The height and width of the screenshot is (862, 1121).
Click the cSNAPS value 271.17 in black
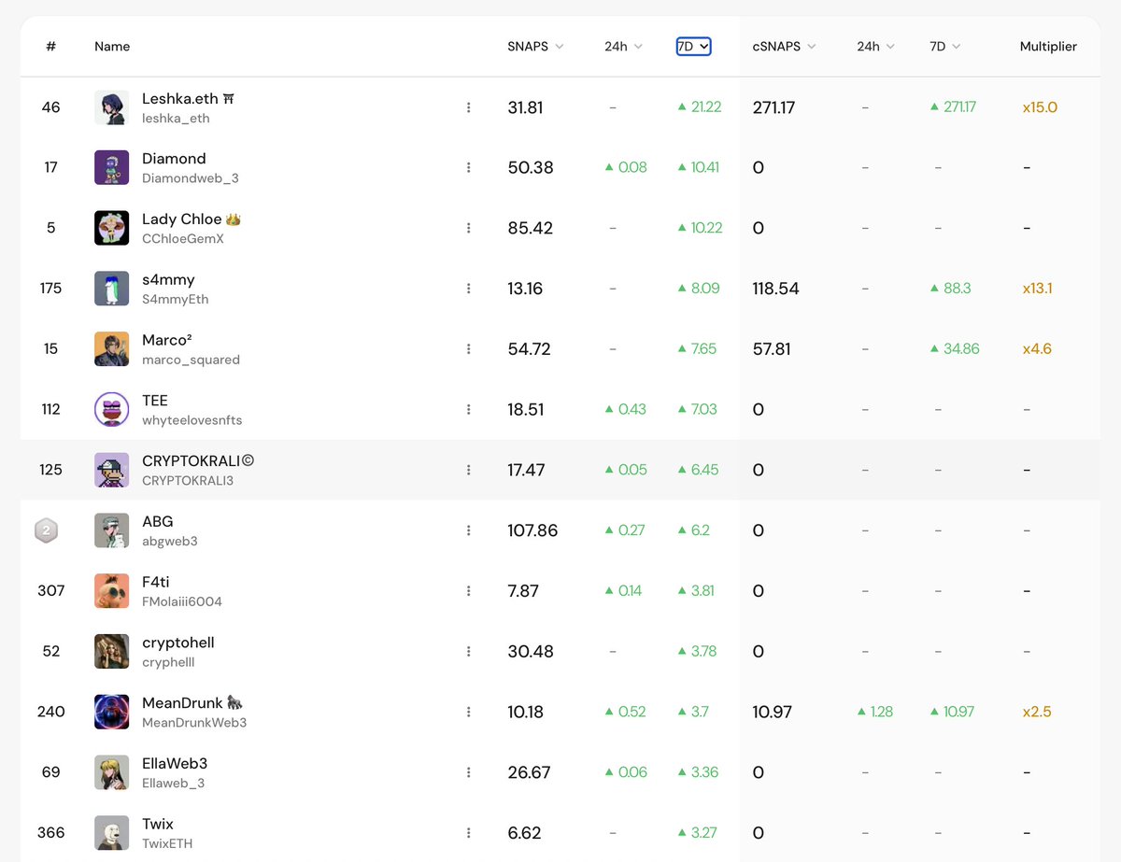773,107
